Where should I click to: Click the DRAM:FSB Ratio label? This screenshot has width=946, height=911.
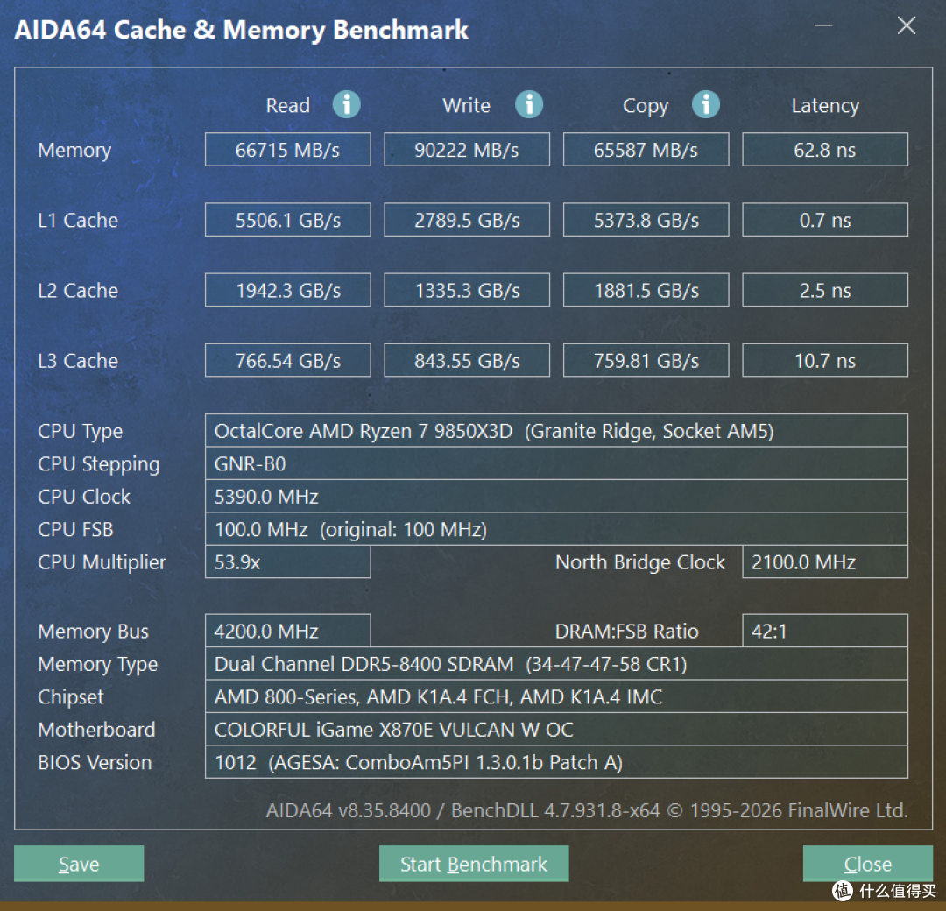(627, 631)
